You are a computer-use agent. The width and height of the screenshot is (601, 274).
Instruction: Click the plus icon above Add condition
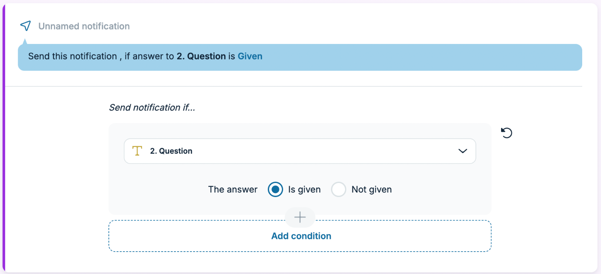click(300, 217)
